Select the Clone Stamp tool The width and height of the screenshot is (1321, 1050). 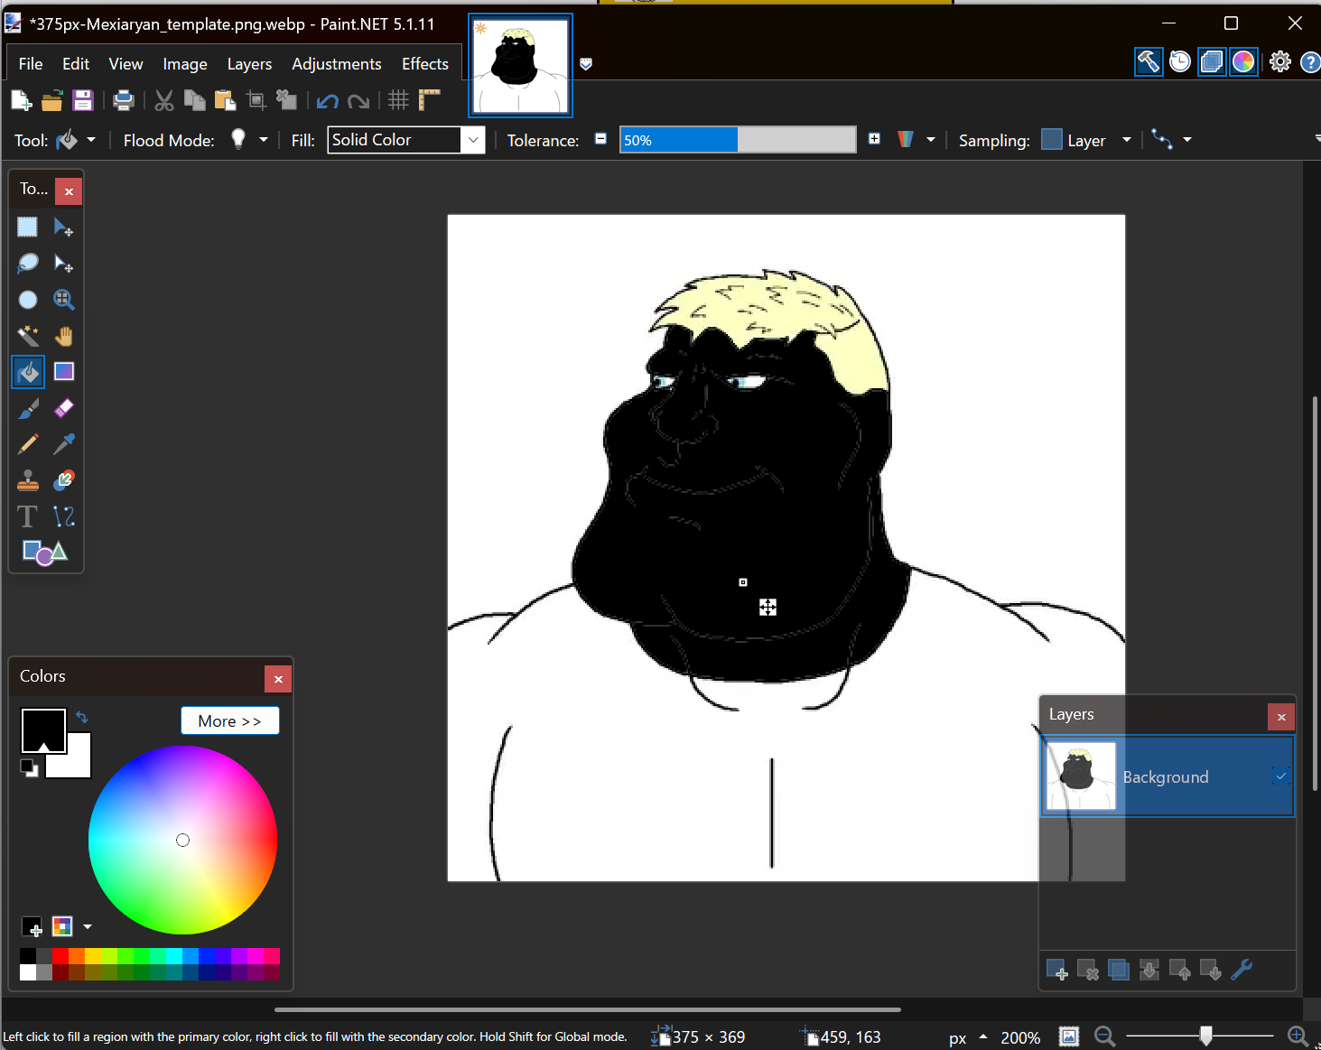point(28,480)
